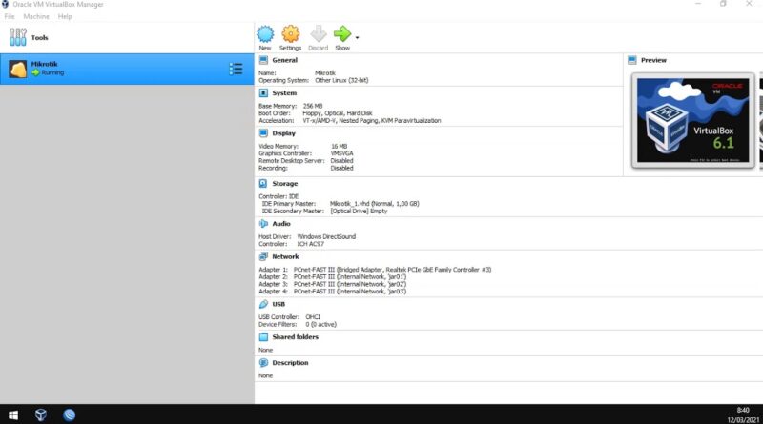The width and height of the screenshot is (763, 424).
Task: Click 'Floppy, Optical, Hard Disk' boot order
Action: tap(338, 113)
